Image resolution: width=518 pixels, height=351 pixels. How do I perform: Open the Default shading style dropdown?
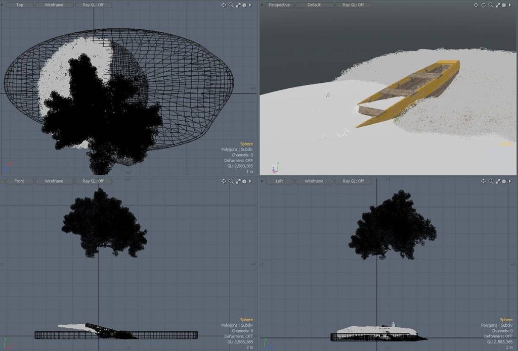coord(314,5)
